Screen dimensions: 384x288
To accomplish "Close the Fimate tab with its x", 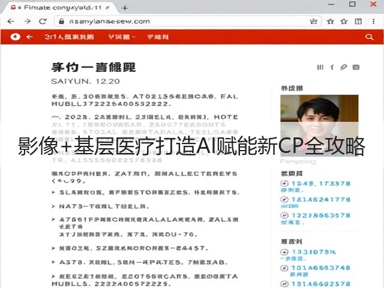I will [107, 8].
